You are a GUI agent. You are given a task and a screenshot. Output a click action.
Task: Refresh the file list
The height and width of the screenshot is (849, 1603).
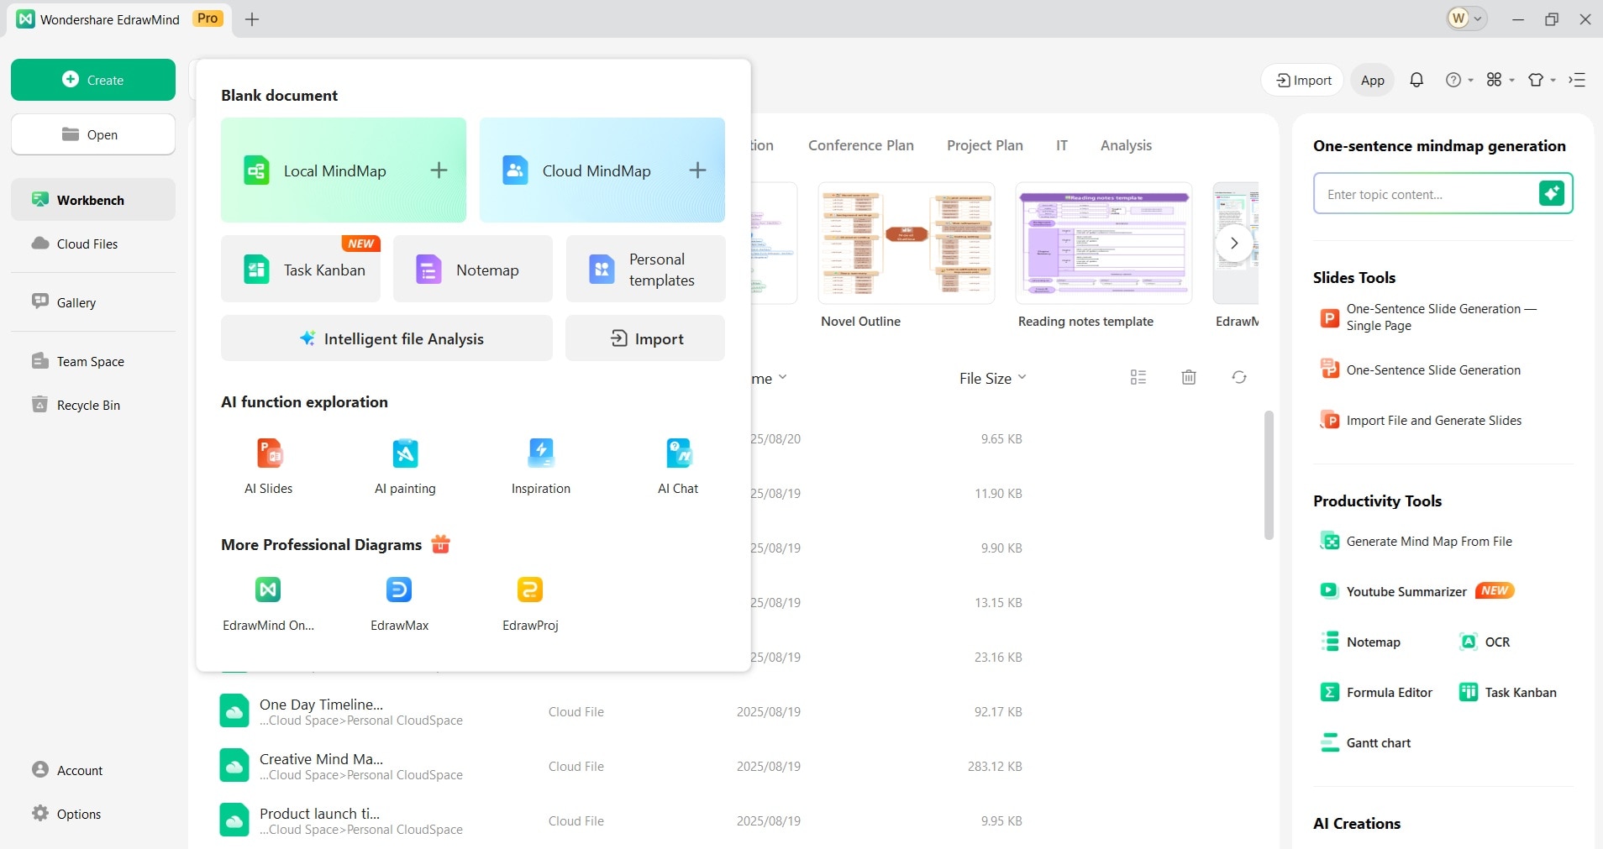pyautogui.click(x=1239, y=377)
